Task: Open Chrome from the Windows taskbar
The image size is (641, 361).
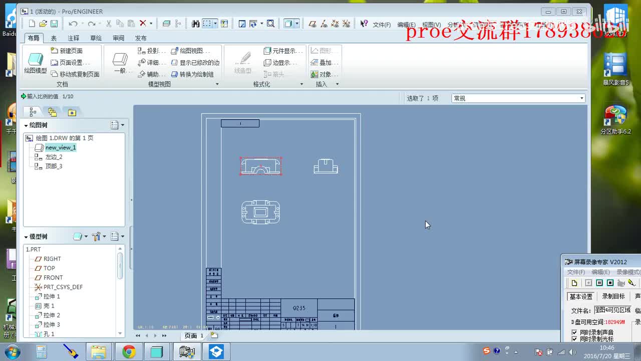Action: click(129, 352)
